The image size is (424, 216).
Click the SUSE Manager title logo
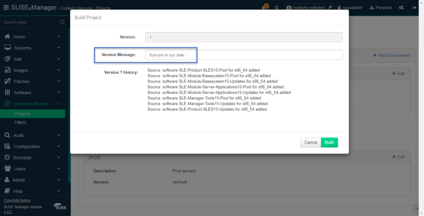tap(34, 7)
